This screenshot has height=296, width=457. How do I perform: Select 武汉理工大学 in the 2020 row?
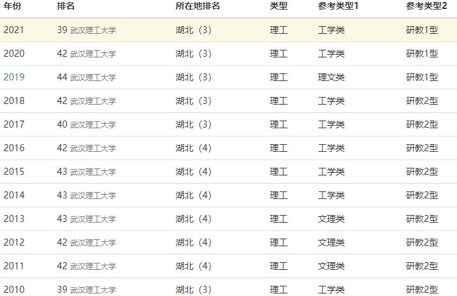click(x=93, y=54)
